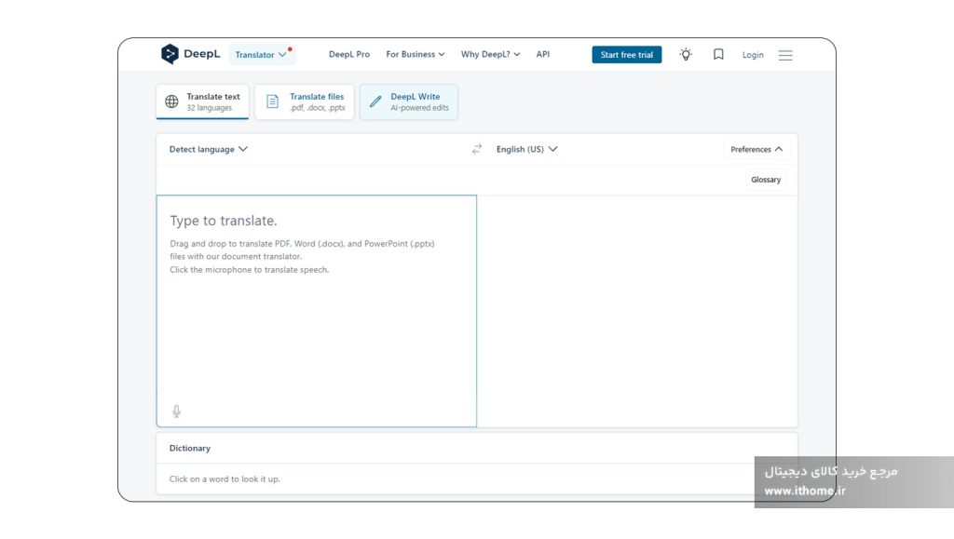Collapse the Preferences panel
The height and width of the screenshot is (539, 954).
756,150
